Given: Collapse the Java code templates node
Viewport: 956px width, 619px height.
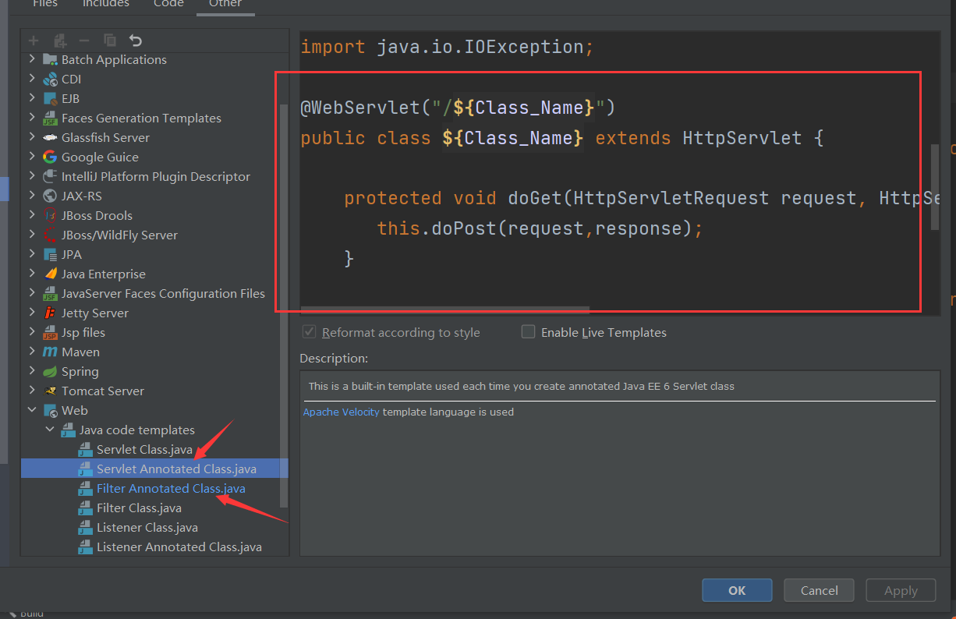Looking at the screenshot, I should [x=49, y=430].
